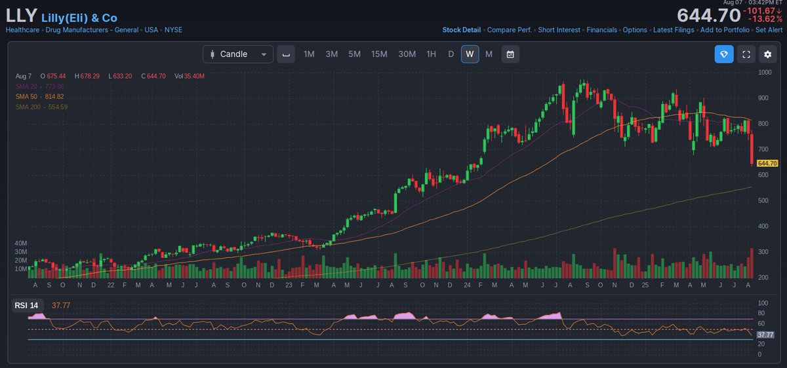
Task: Open the Short Interest link
Action: (x=559, y=30)
